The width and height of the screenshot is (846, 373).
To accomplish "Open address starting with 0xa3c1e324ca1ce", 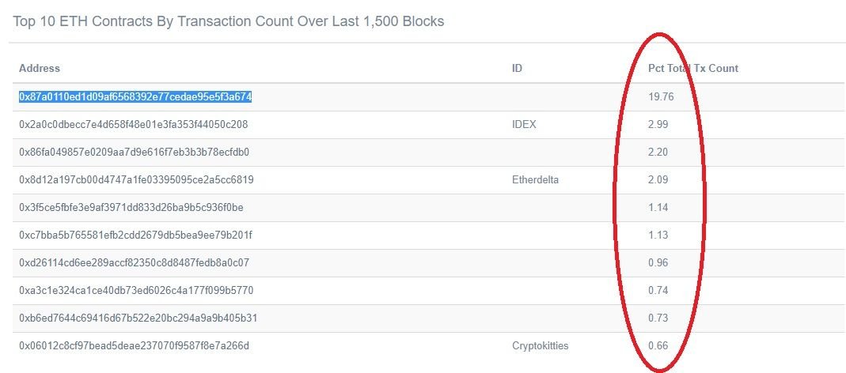I will (x=136, y=291).
